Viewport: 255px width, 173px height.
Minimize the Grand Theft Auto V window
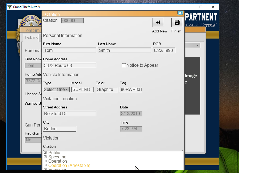click(189, 7)
